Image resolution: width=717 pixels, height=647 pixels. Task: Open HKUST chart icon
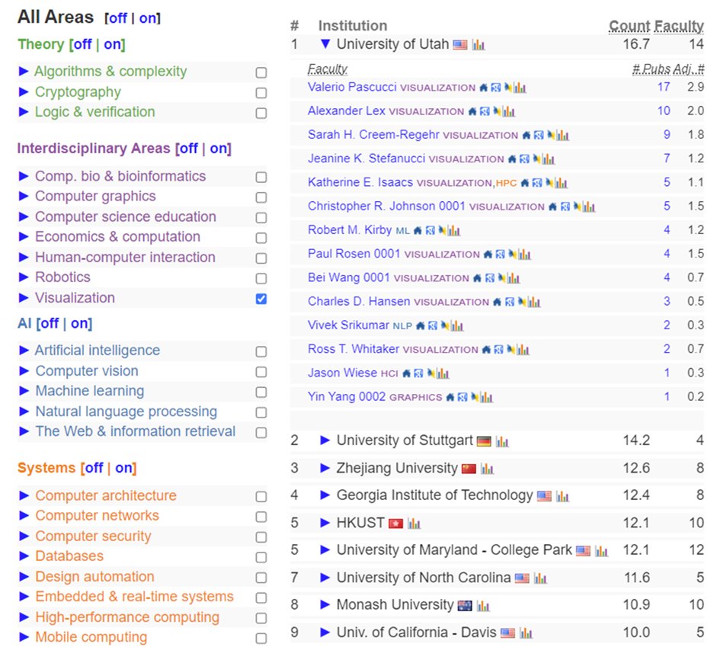[x=414, y=523]
